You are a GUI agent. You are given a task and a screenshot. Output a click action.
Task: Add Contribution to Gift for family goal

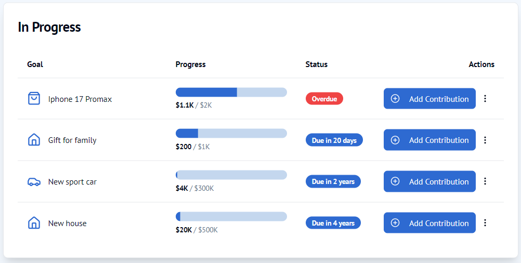coord(429,140)
